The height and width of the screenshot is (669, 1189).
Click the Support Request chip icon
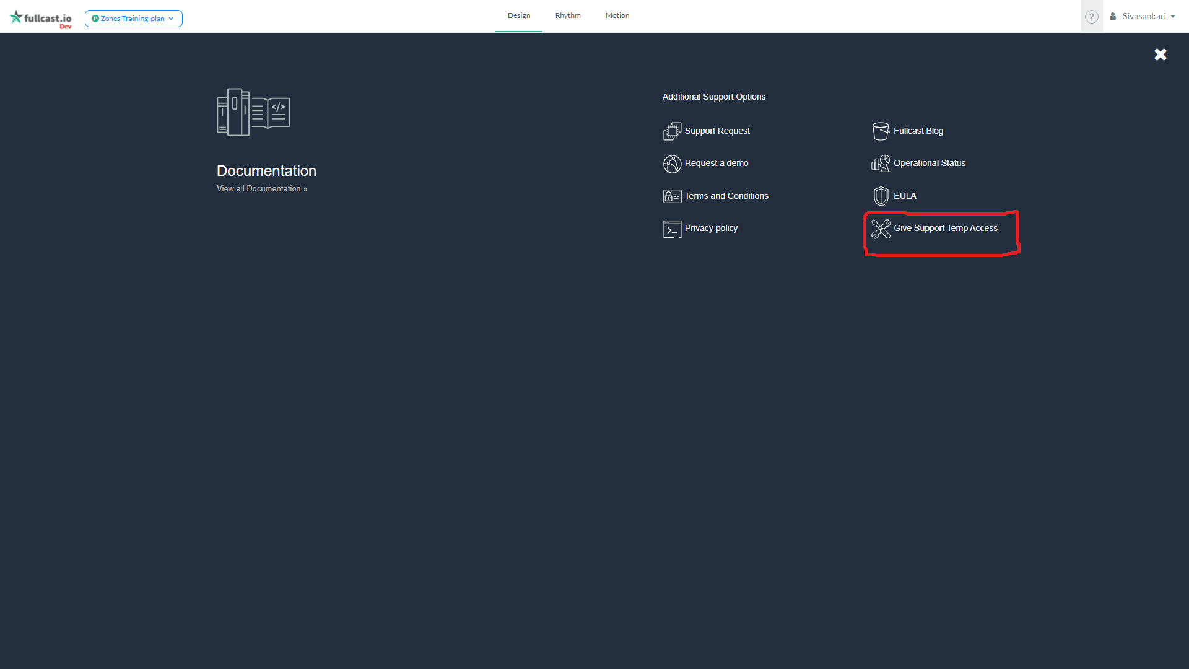click(x=672, y=131)
